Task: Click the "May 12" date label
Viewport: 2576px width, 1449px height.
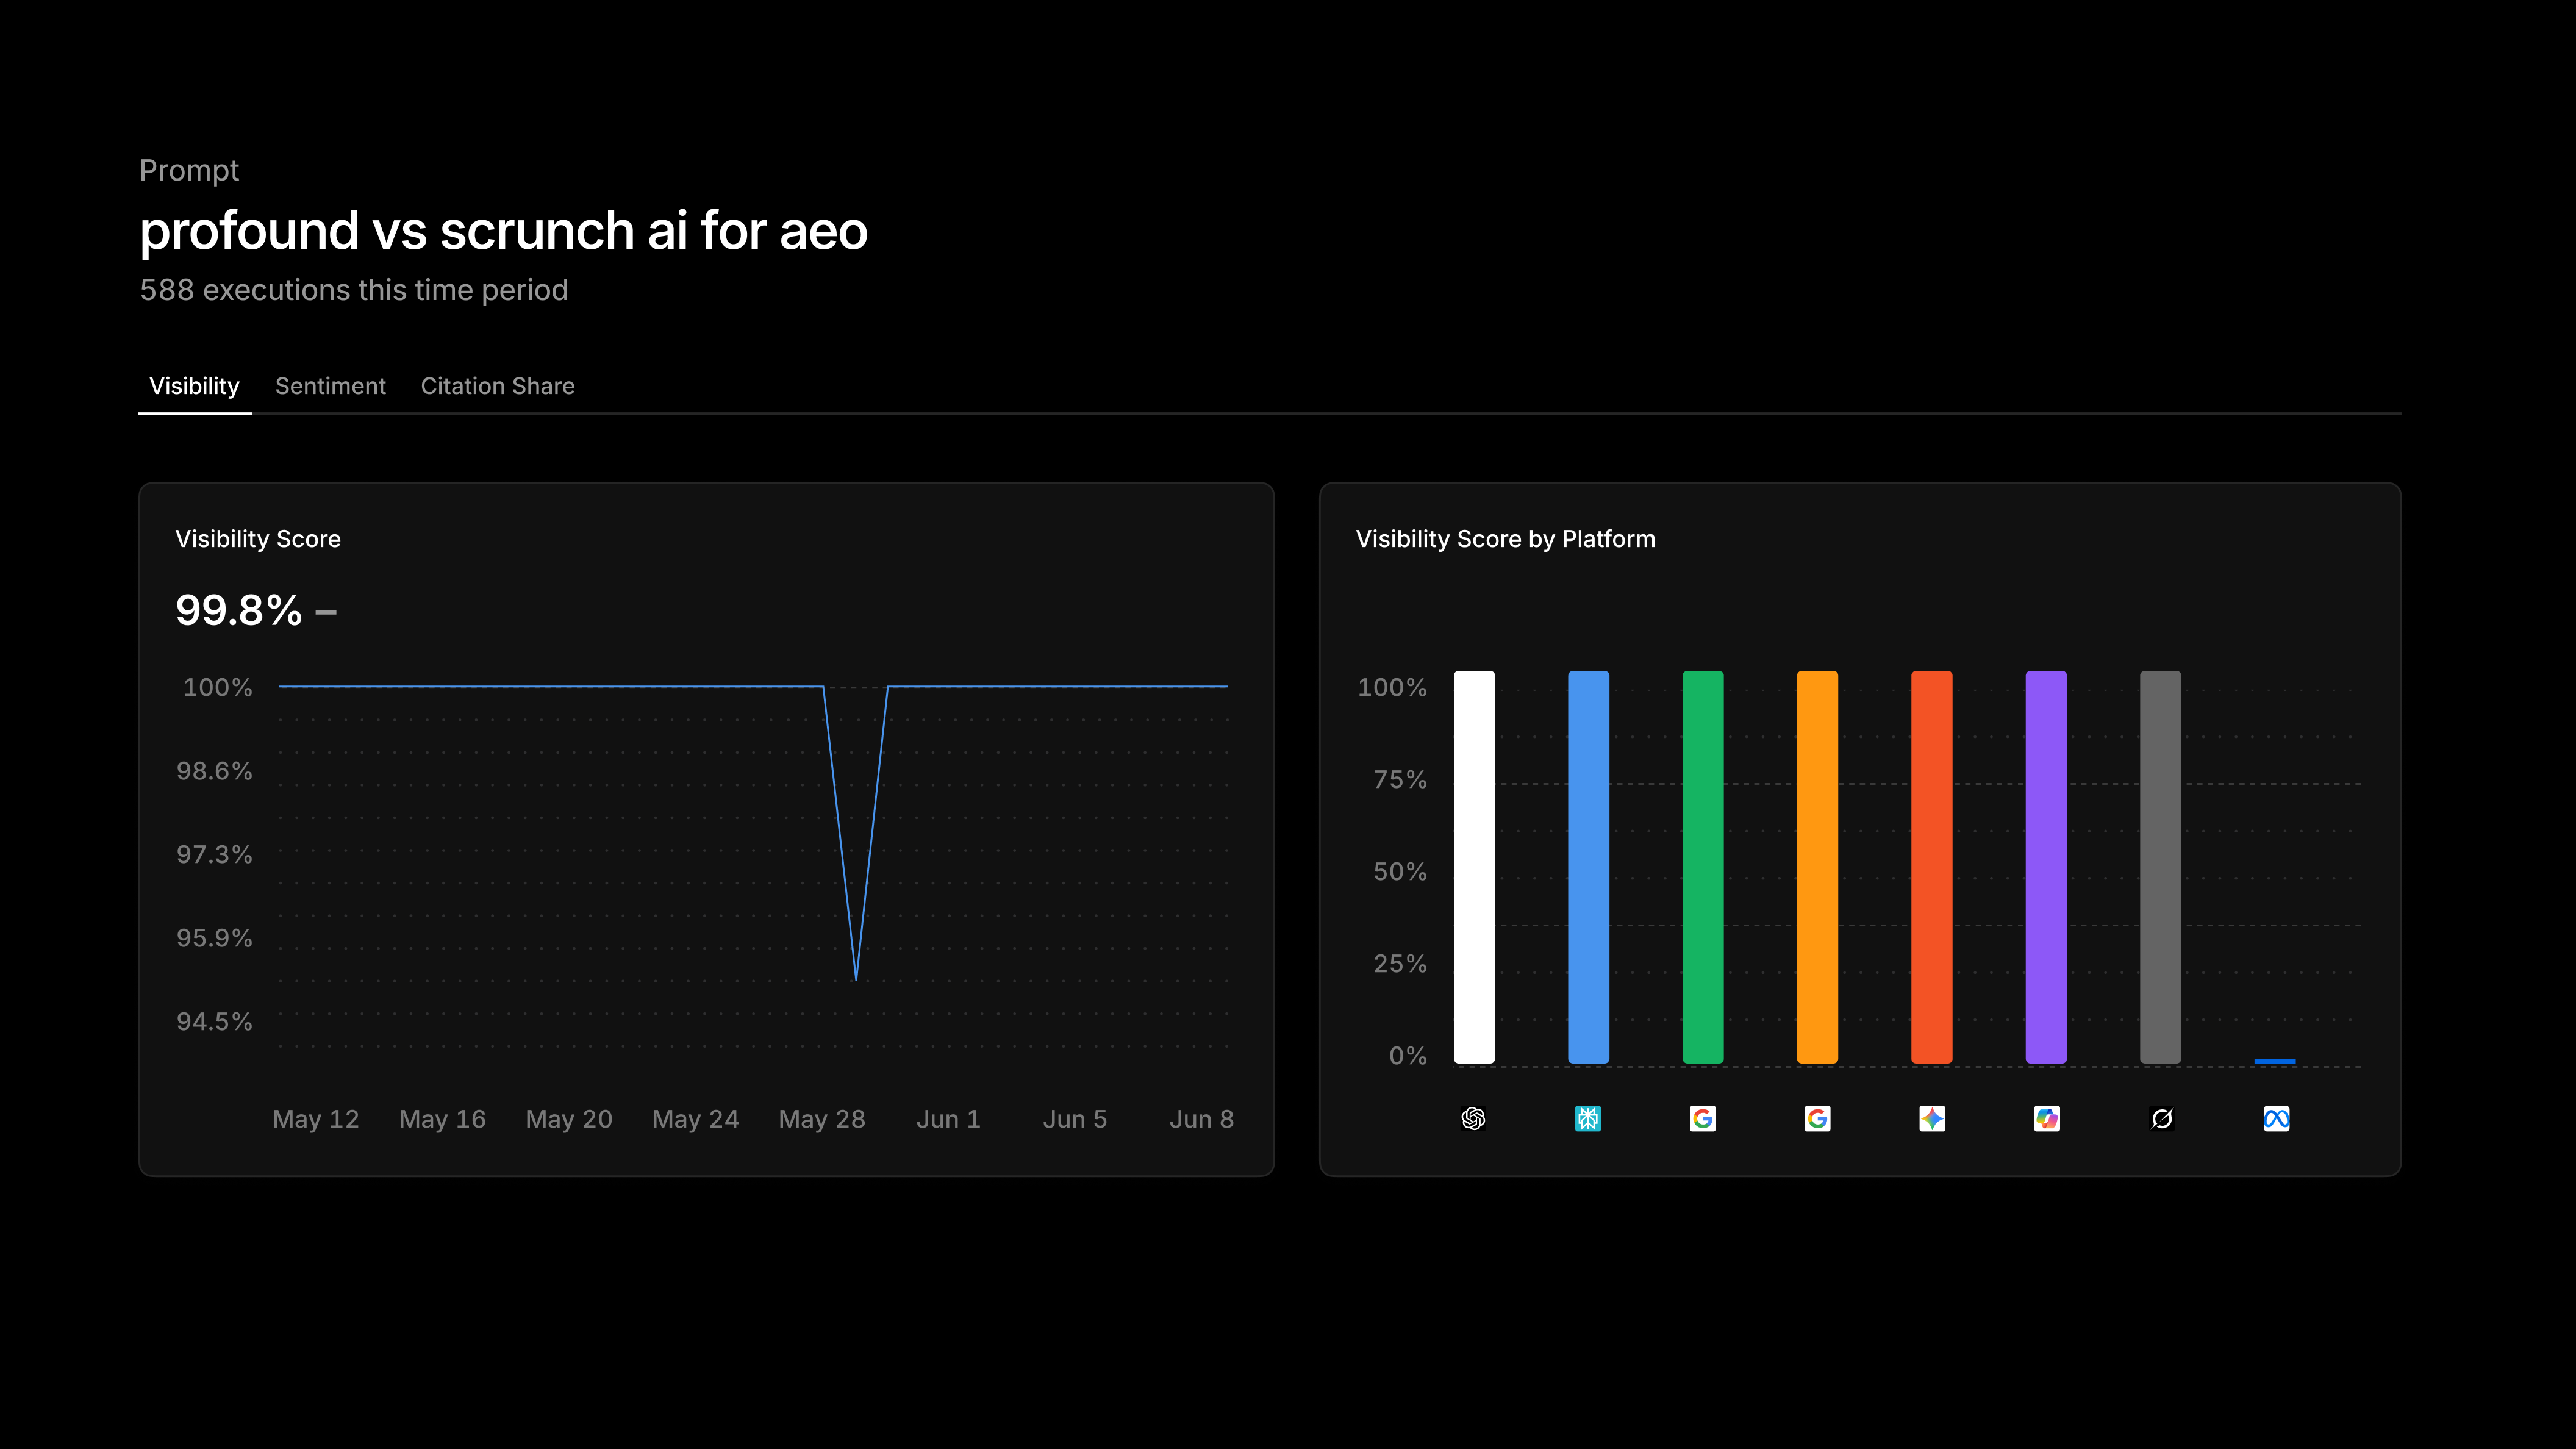Action: 316,1119
